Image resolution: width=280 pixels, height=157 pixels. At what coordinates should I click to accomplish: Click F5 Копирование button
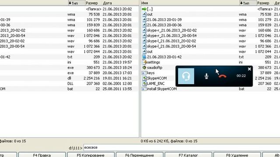point(91,155)
